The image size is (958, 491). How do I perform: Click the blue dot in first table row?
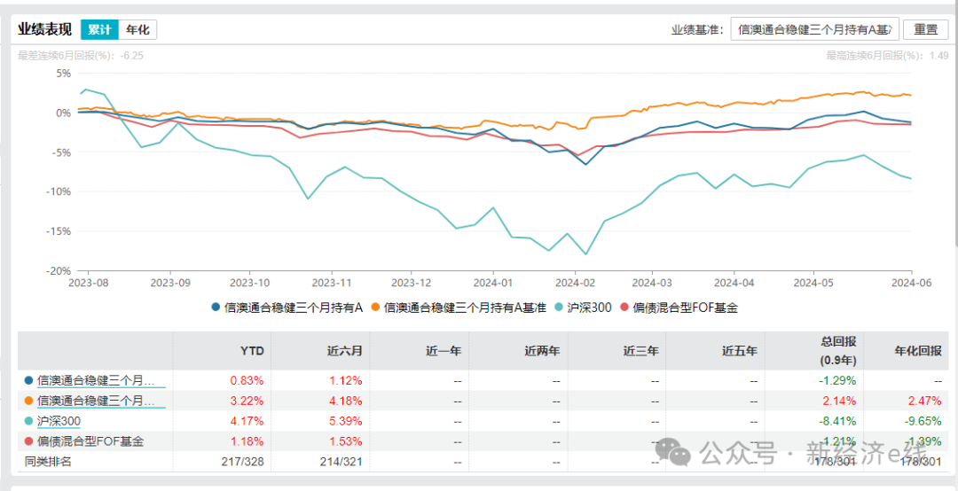(x=28, y=380)
